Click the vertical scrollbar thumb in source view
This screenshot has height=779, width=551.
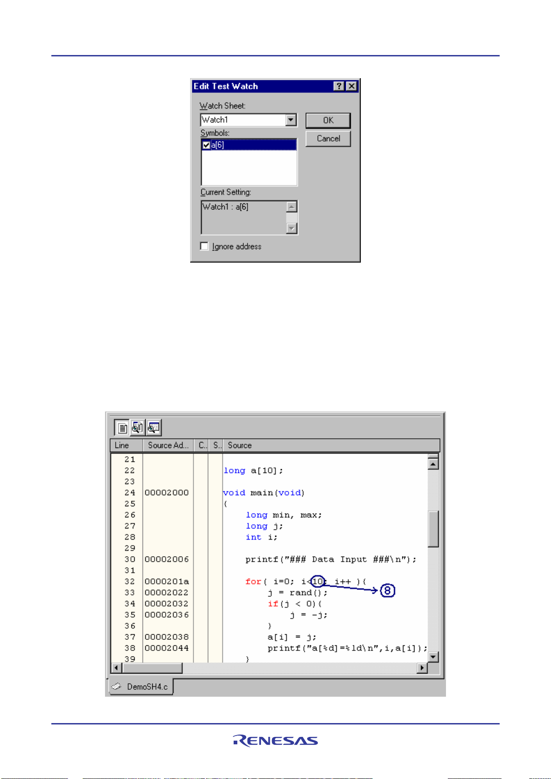[x=433, y=529]
